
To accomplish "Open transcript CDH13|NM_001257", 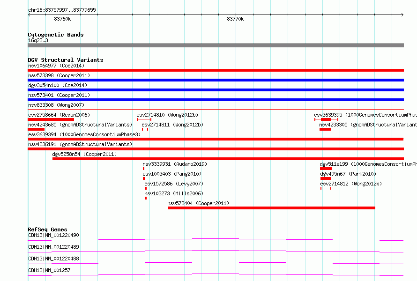I will coord(49,270).
